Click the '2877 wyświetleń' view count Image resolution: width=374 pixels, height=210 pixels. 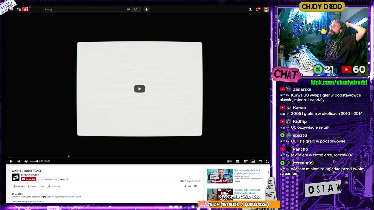tap(190, 181)
